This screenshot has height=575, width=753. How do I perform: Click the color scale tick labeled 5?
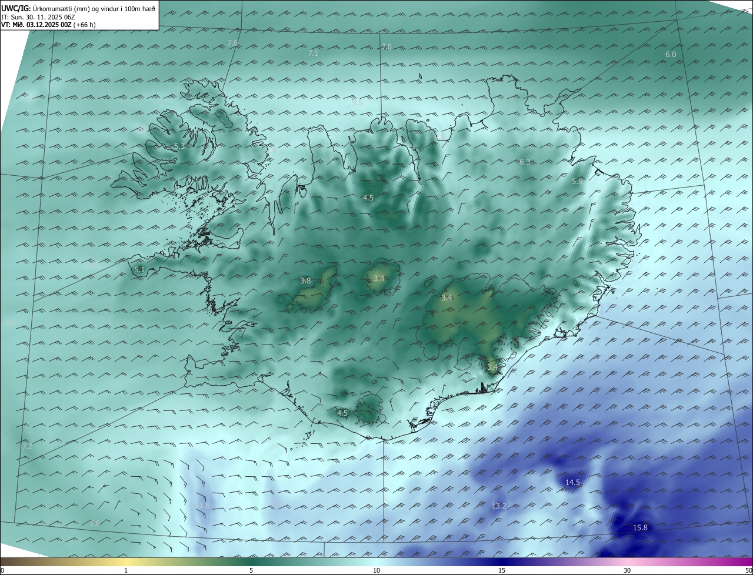coord(251,570)
